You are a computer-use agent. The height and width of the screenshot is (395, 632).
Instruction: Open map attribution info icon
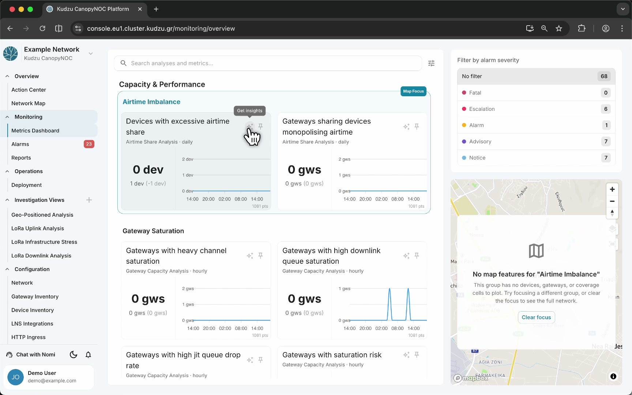point(613,376)
